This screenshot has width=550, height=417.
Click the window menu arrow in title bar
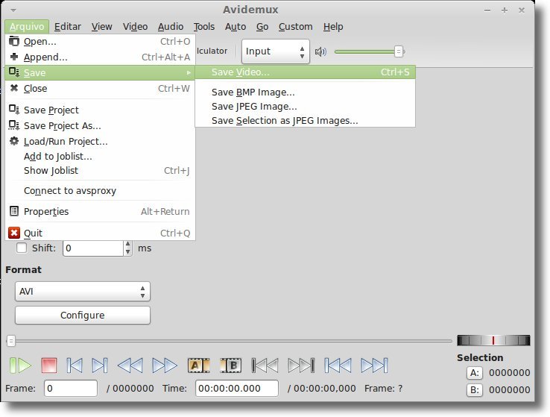coord(13,10)
